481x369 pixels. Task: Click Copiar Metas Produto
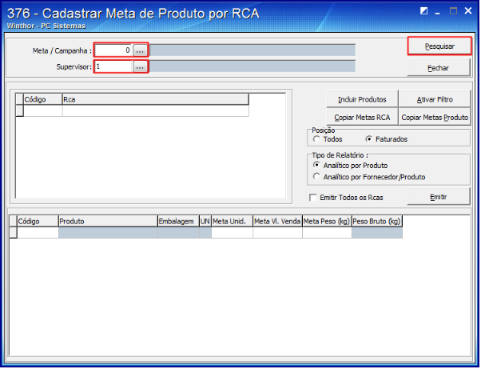tap(435, 117)
